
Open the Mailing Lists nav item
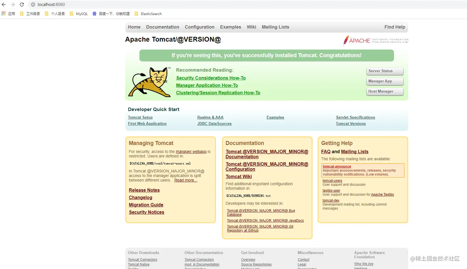pyautogui.click(x=276, y=27)
